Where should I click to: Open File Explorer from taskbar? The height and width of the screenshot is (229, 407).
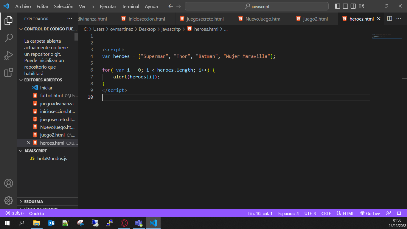pos(36,223)
